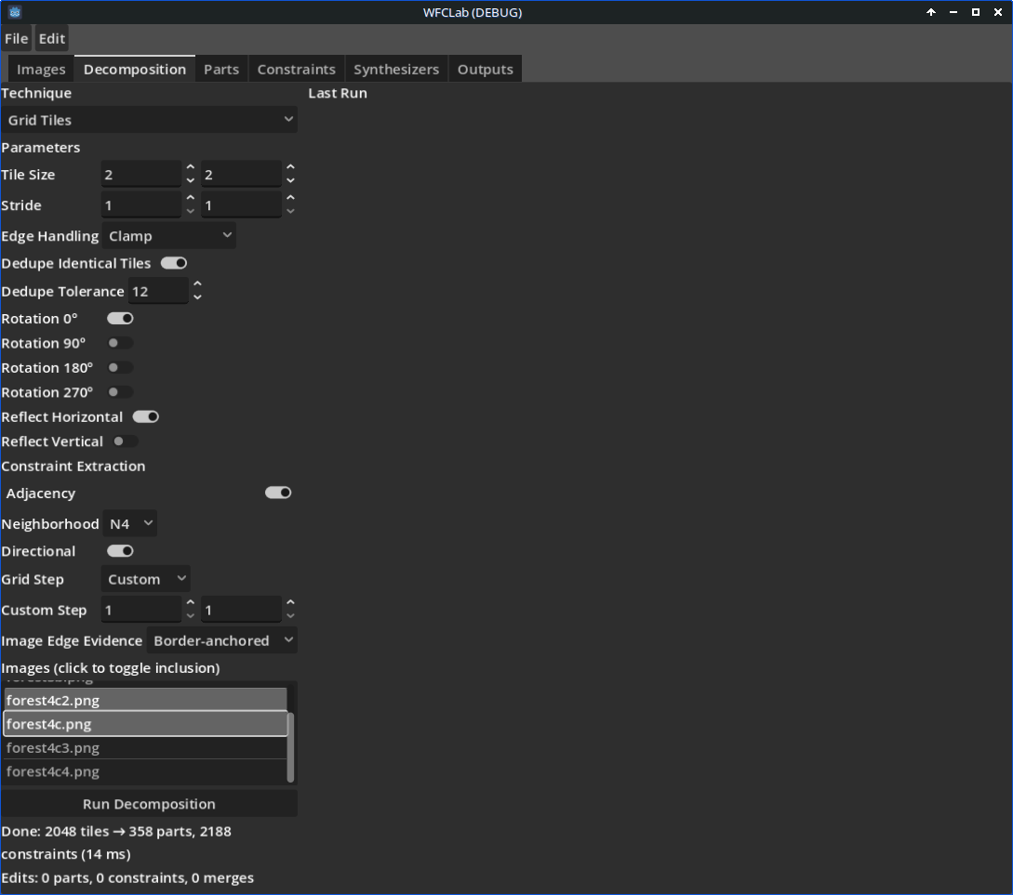Image resolution: width=1013 pixels, height=895 pixels.
Task: Toggle the Directional switch
Action: [x=120, y=551]
